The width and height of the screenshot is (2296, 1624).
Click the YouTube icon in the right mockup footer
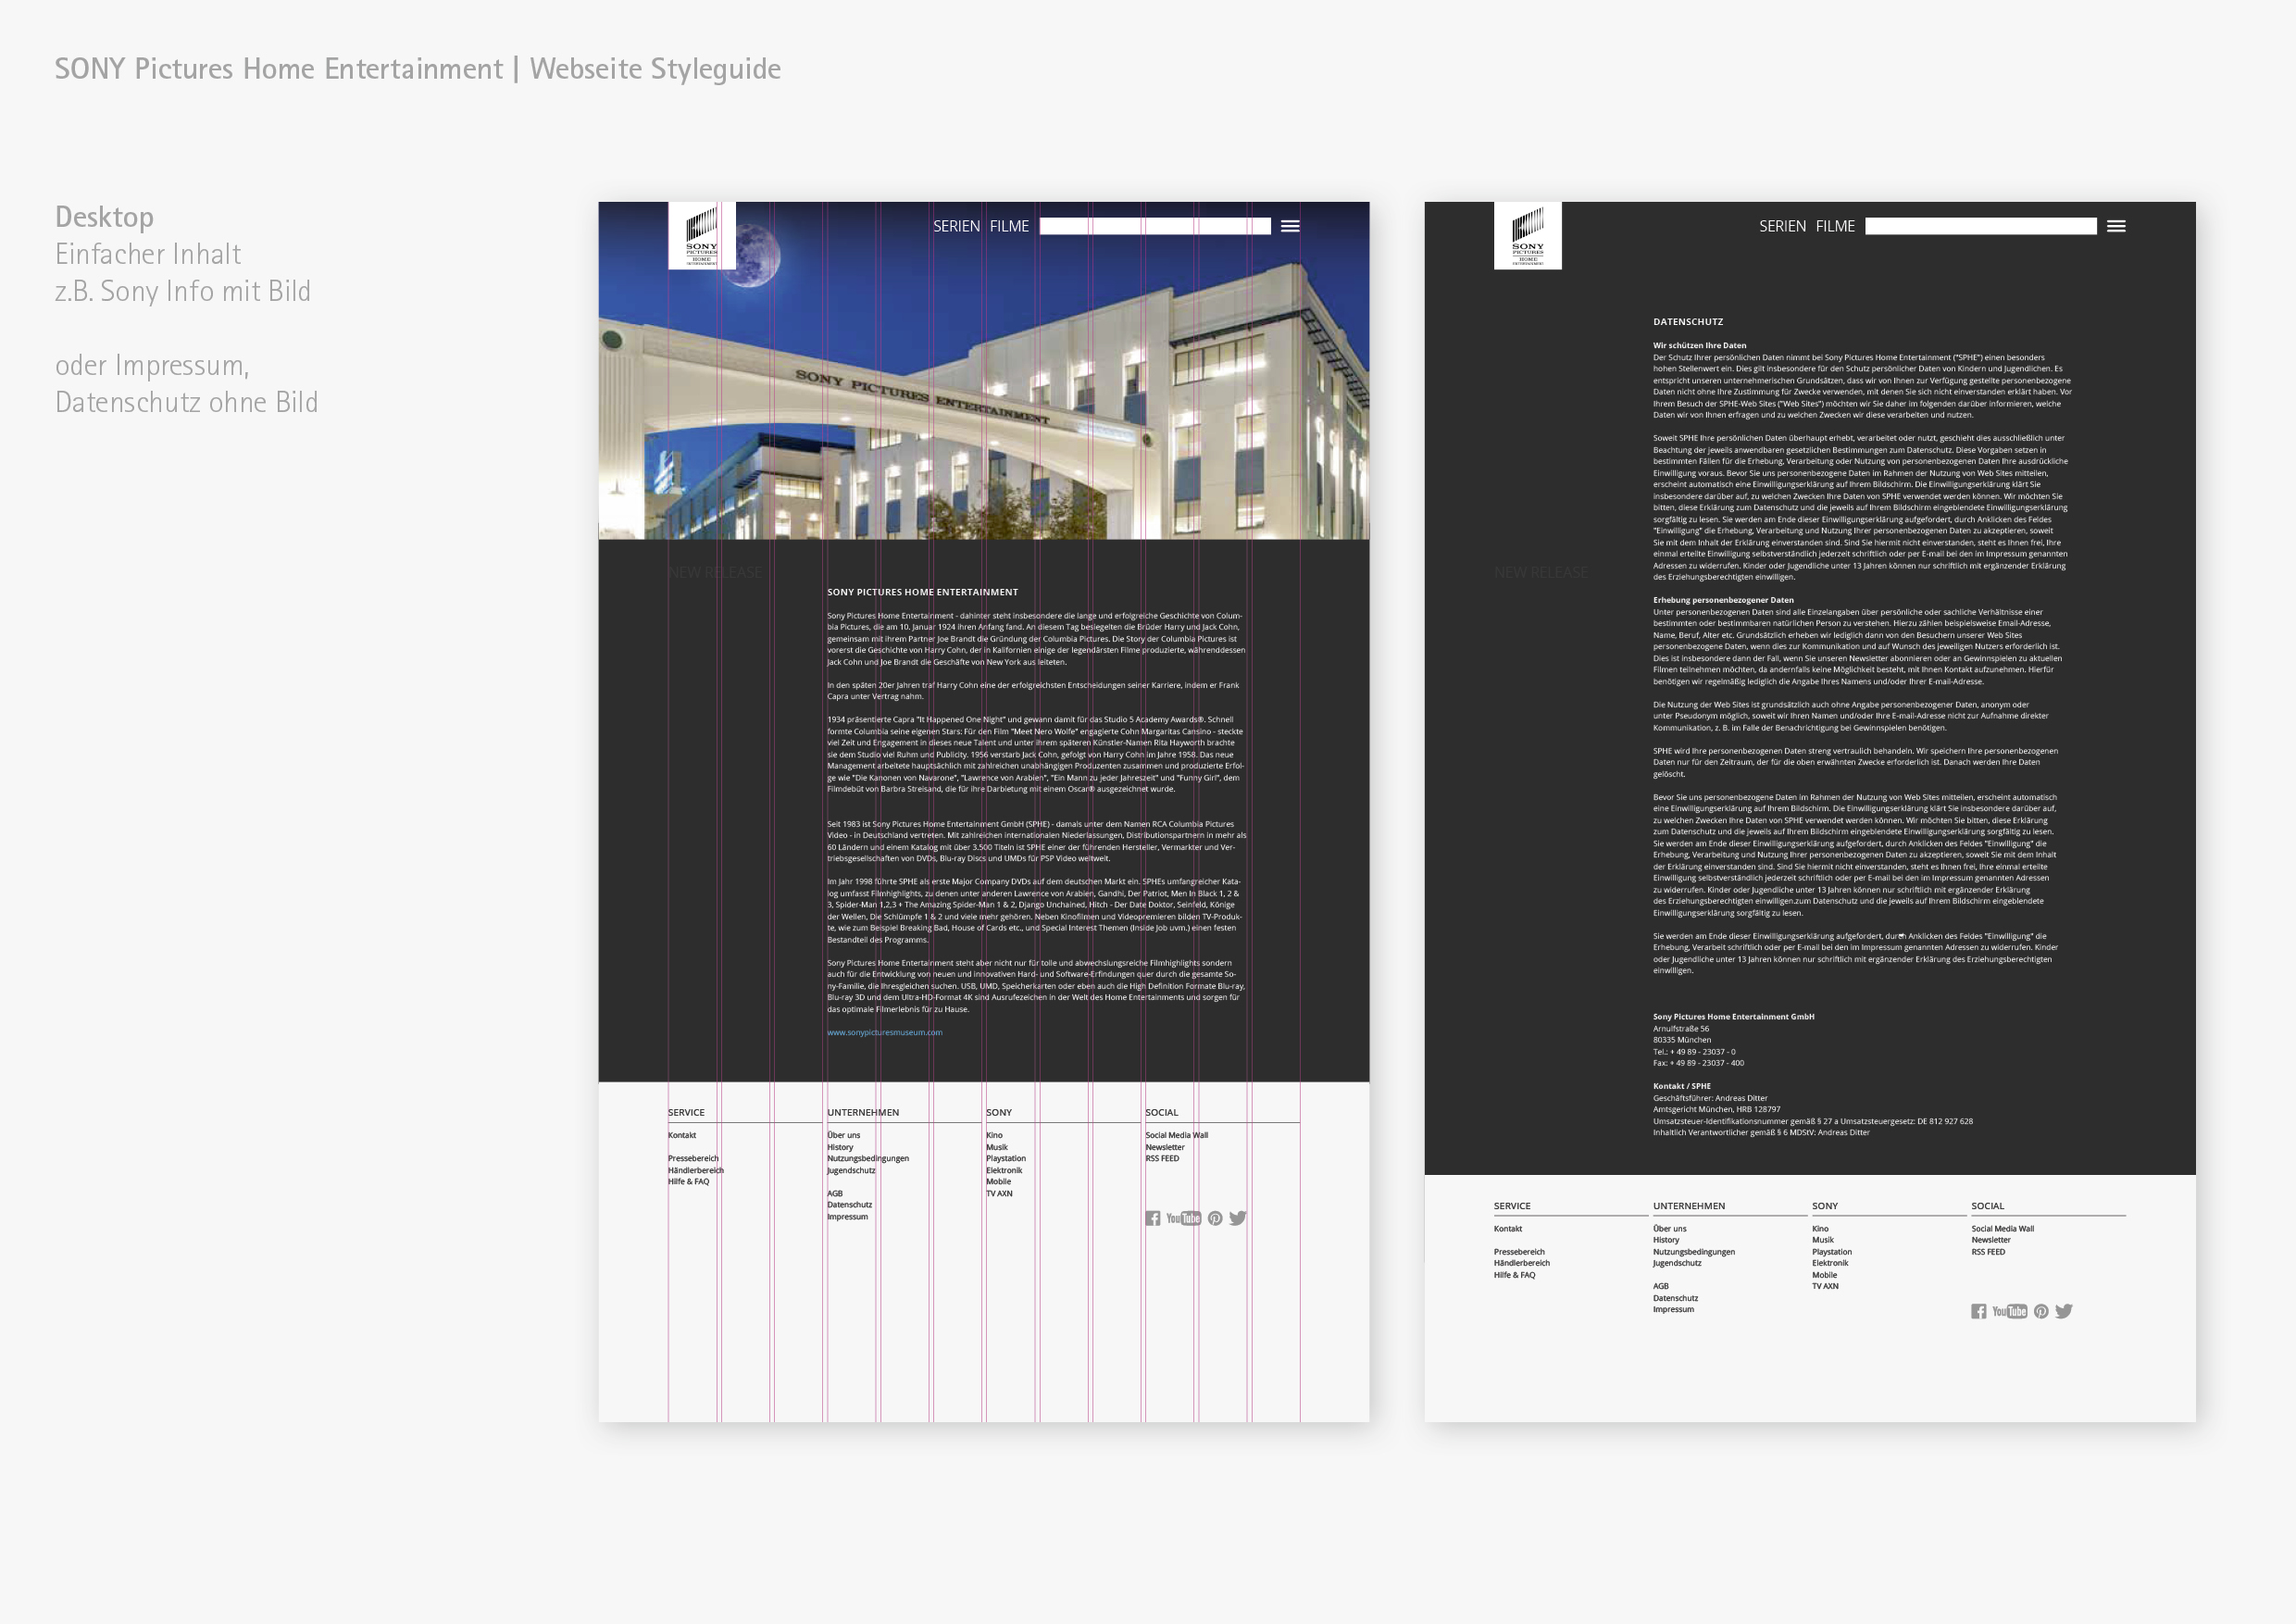pyautogui.click(x=2010, y=1311)
